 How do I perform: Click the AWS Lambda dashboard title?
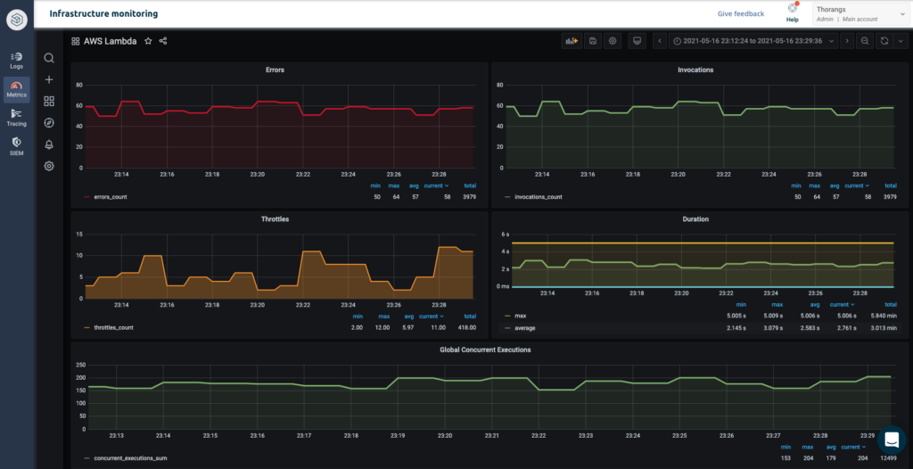110,41
